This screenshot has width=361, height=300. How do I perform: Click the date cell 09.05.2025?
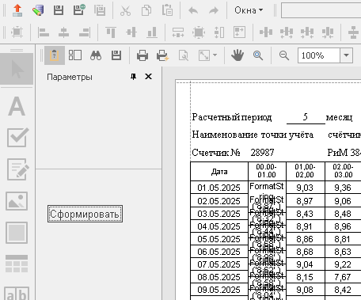[x=219, y=290]
